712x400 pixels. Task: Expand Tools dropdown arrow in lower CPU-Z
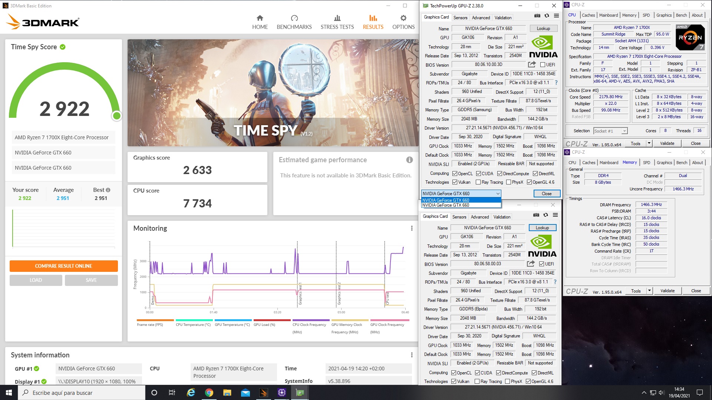click(649, 291)
